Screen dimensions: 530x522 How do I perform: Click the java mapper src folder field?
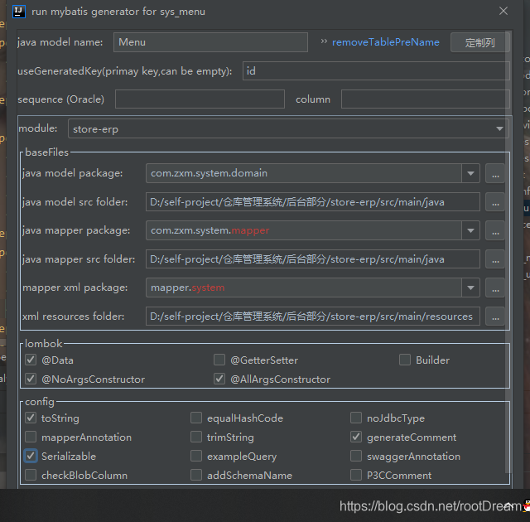pos(313,259)
